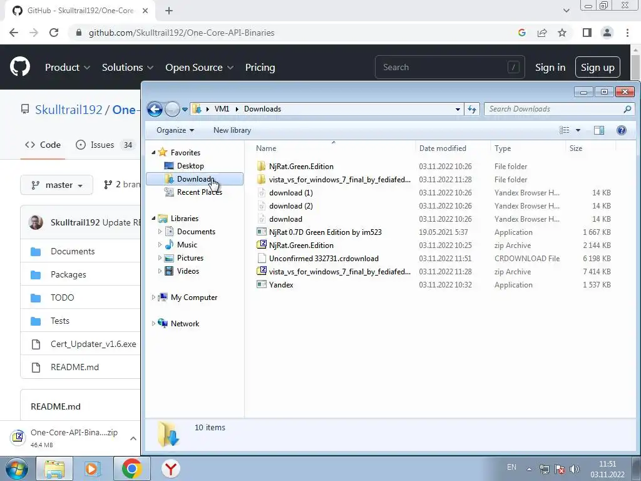Viewport: 641px width, 481px height.
Task: Open the view options dropdown arrow
Action: (578, 130)
